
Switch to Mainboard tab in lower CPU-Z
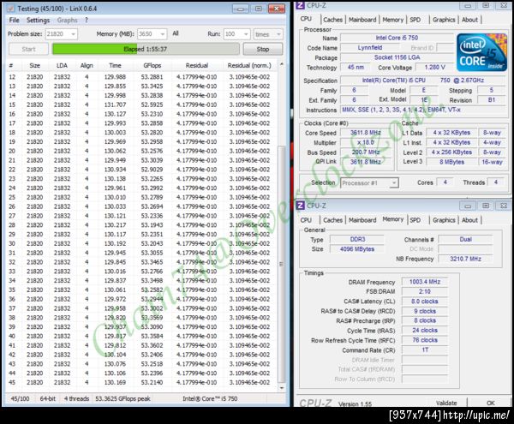click(x=362, y=220)
